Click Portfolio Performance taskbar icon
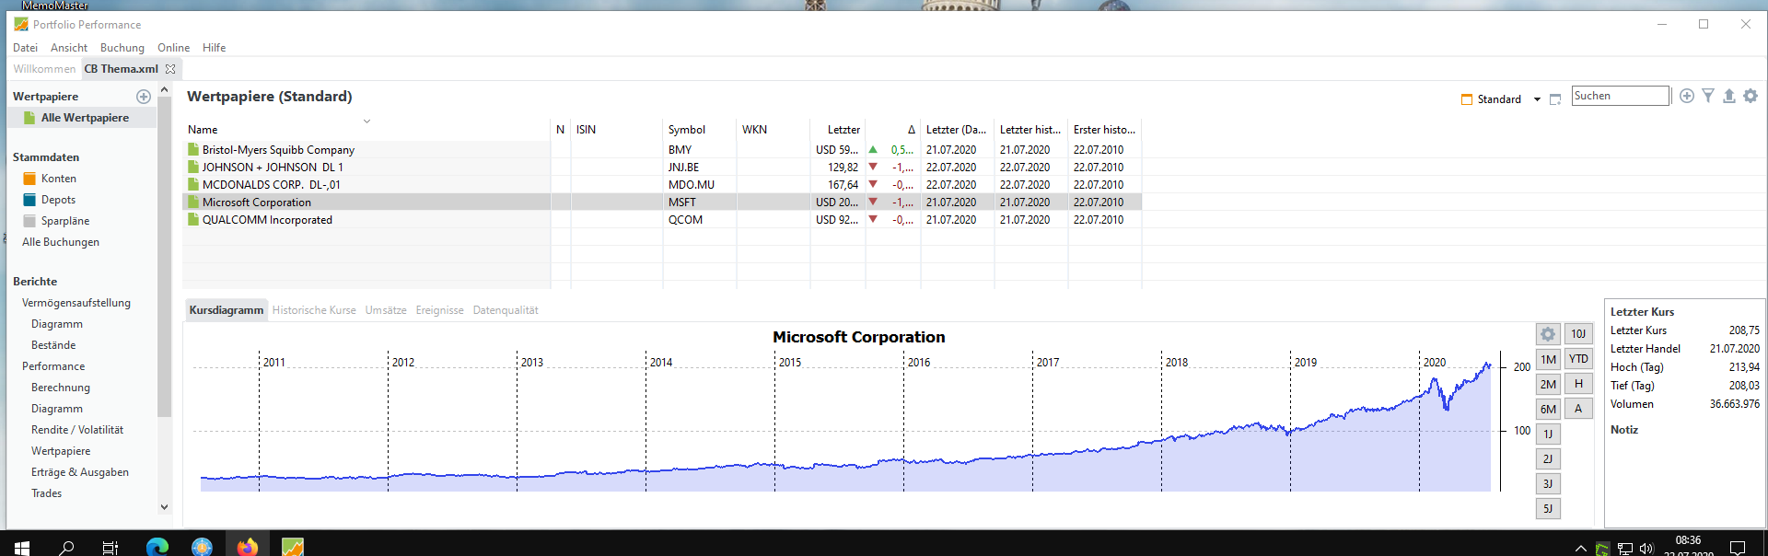1768x556 pixels. tap(293, 548)
